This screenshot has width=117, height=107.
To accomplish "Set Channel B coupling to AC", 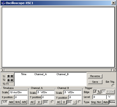I will point(59,102).
